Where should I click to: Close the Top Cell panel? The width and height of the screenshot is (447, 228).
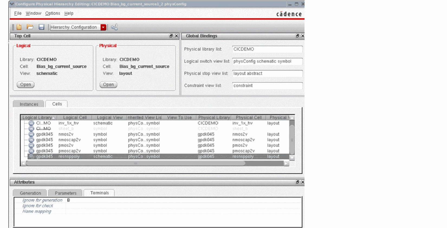coord(176,36)
